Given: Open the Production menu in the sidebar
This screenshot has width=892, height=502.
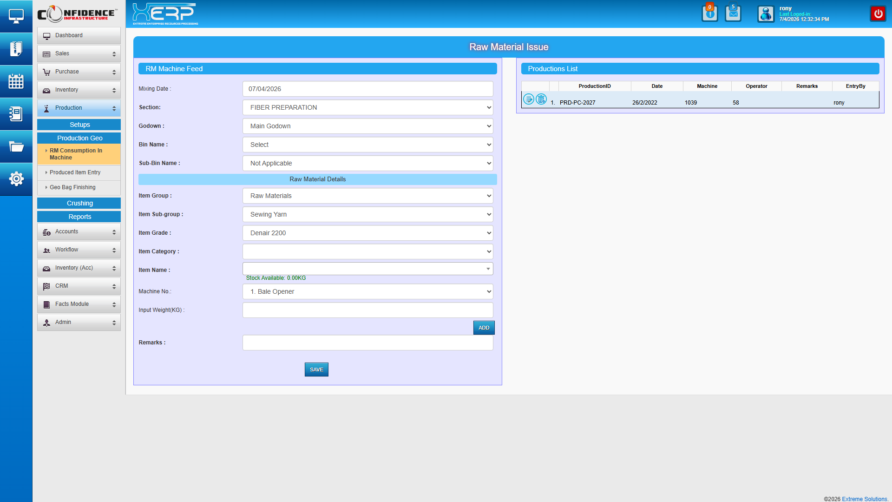Looking at the screenshot, I should click(79, 108).
